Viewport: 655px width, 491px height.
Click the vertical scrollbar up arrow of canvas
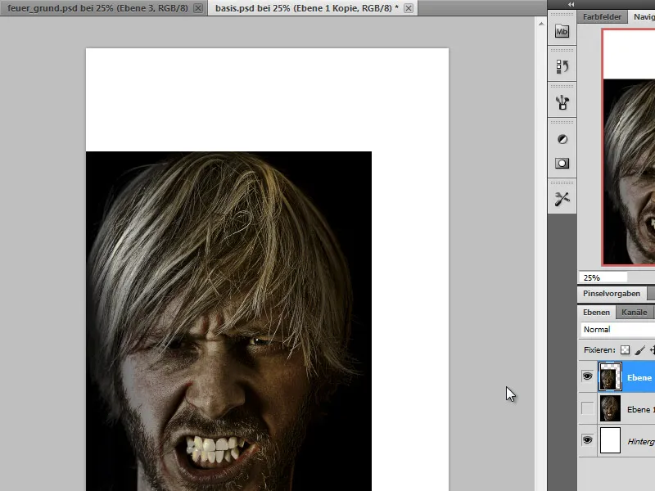(x=541, y=24)
